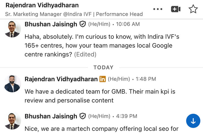
Task: Open Rajendran Vidhyadharan's profile photo in chat
Action: [12, 84]
